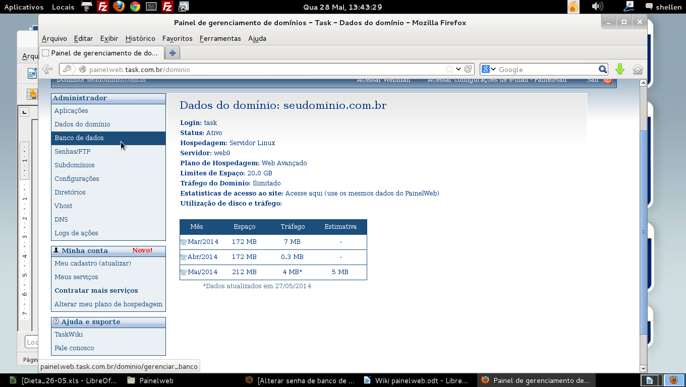This screenshot has height=387, width=686.
Task: Open the Ajuda menu
Action: tap(257, 38)
